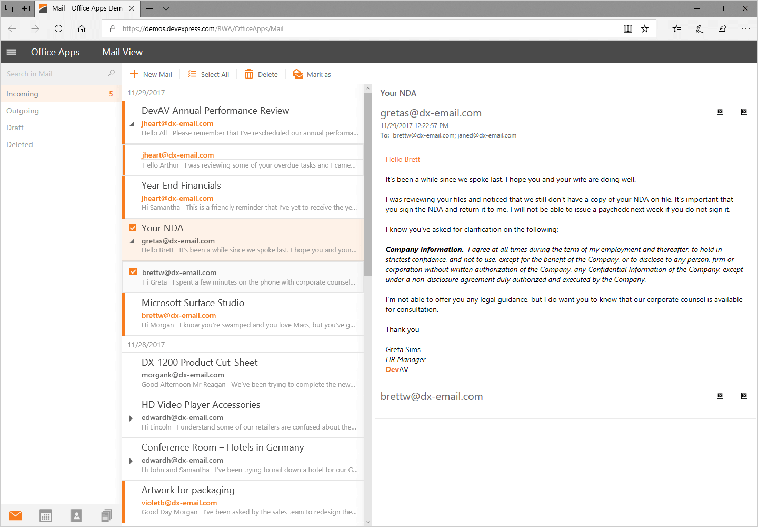This screenshot has width=758, height=527.
Task: Expand the Conference Room Hotels in Germany thread
Action: 131,462
